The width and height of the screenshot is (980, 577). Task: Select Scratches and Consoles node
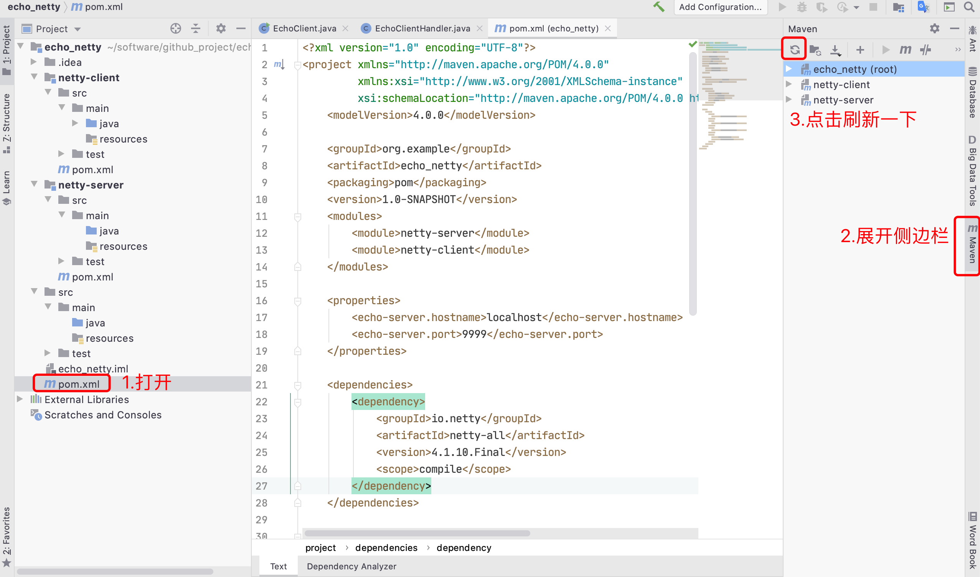(103, 415)
